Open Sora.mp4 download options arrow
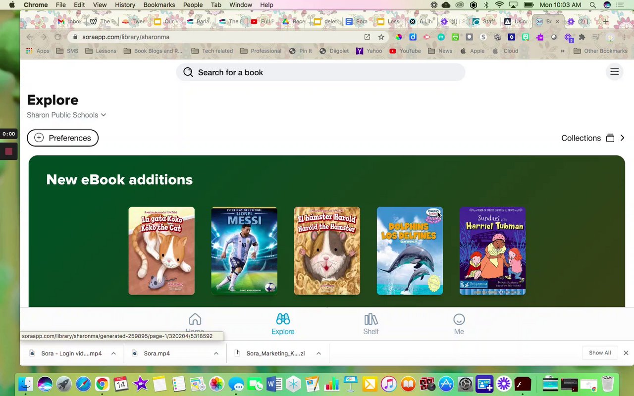 pos(216,353)
